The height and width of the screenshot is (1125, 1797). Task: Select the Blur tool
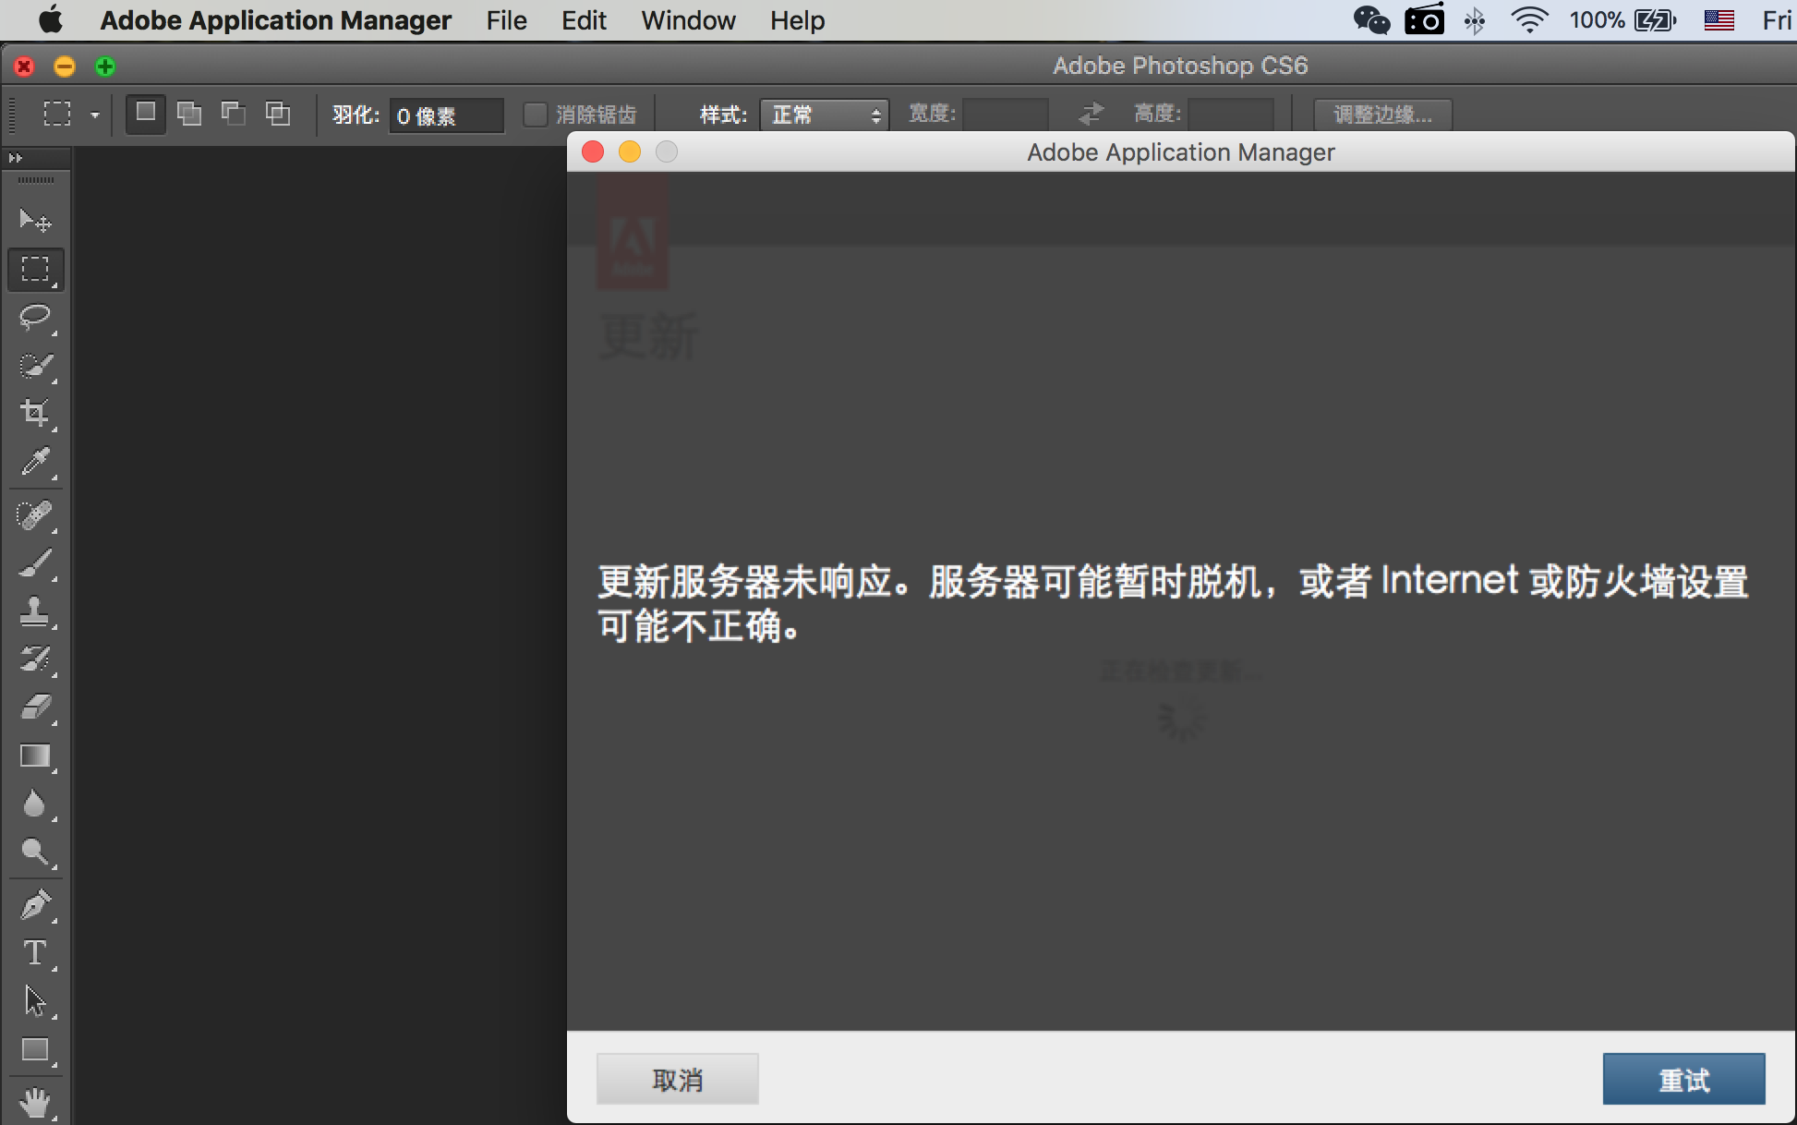36,804
